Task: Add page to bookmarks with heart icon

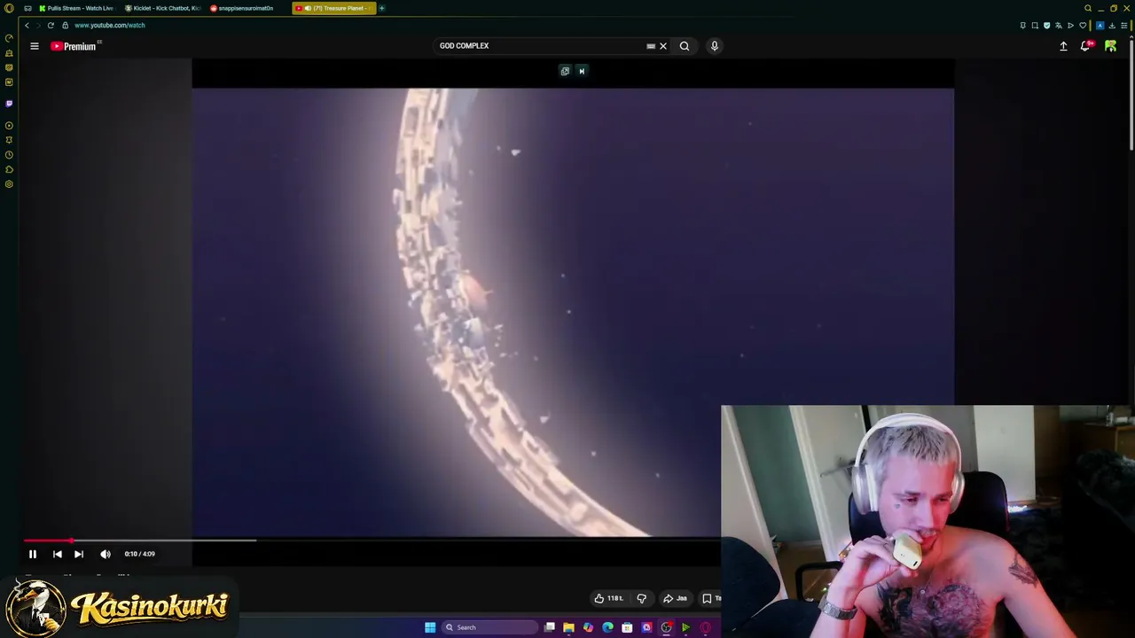Action: tap(1083, 26)
